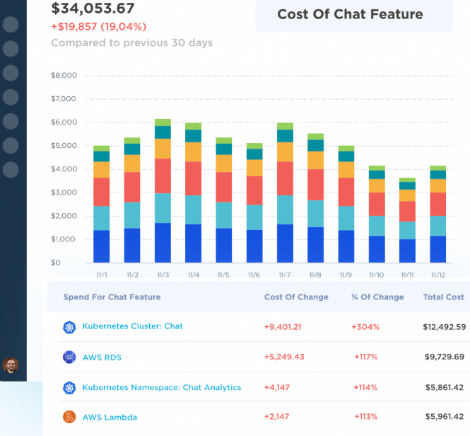Screen dimensions: 470x436
Task: Sort by the Cost Of Change column
Action: [x=295, y=297]
